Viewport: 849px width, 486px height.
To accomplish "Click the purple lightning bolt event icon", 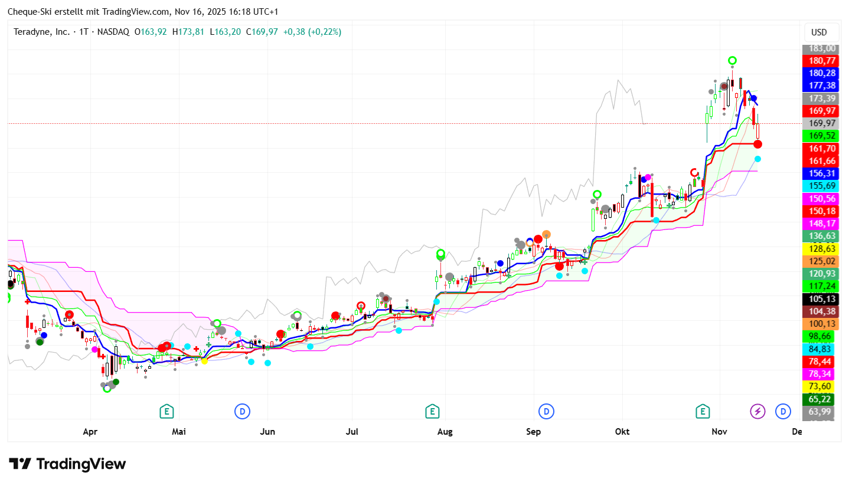I will tap(757, 411).
